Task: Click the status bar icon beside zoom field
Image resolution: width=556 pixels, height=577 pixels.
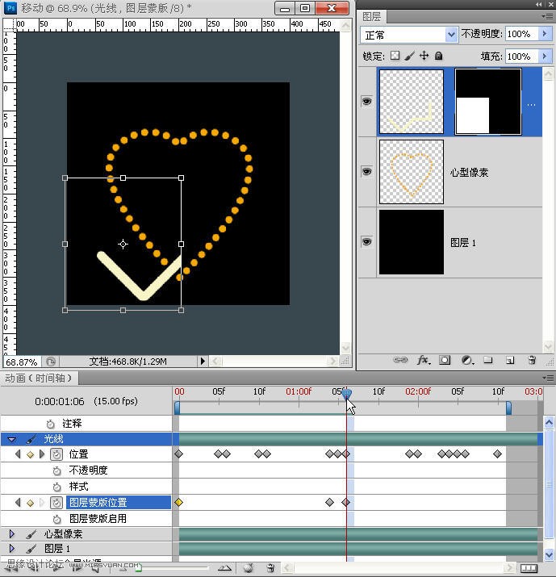Action: [50, 362]
